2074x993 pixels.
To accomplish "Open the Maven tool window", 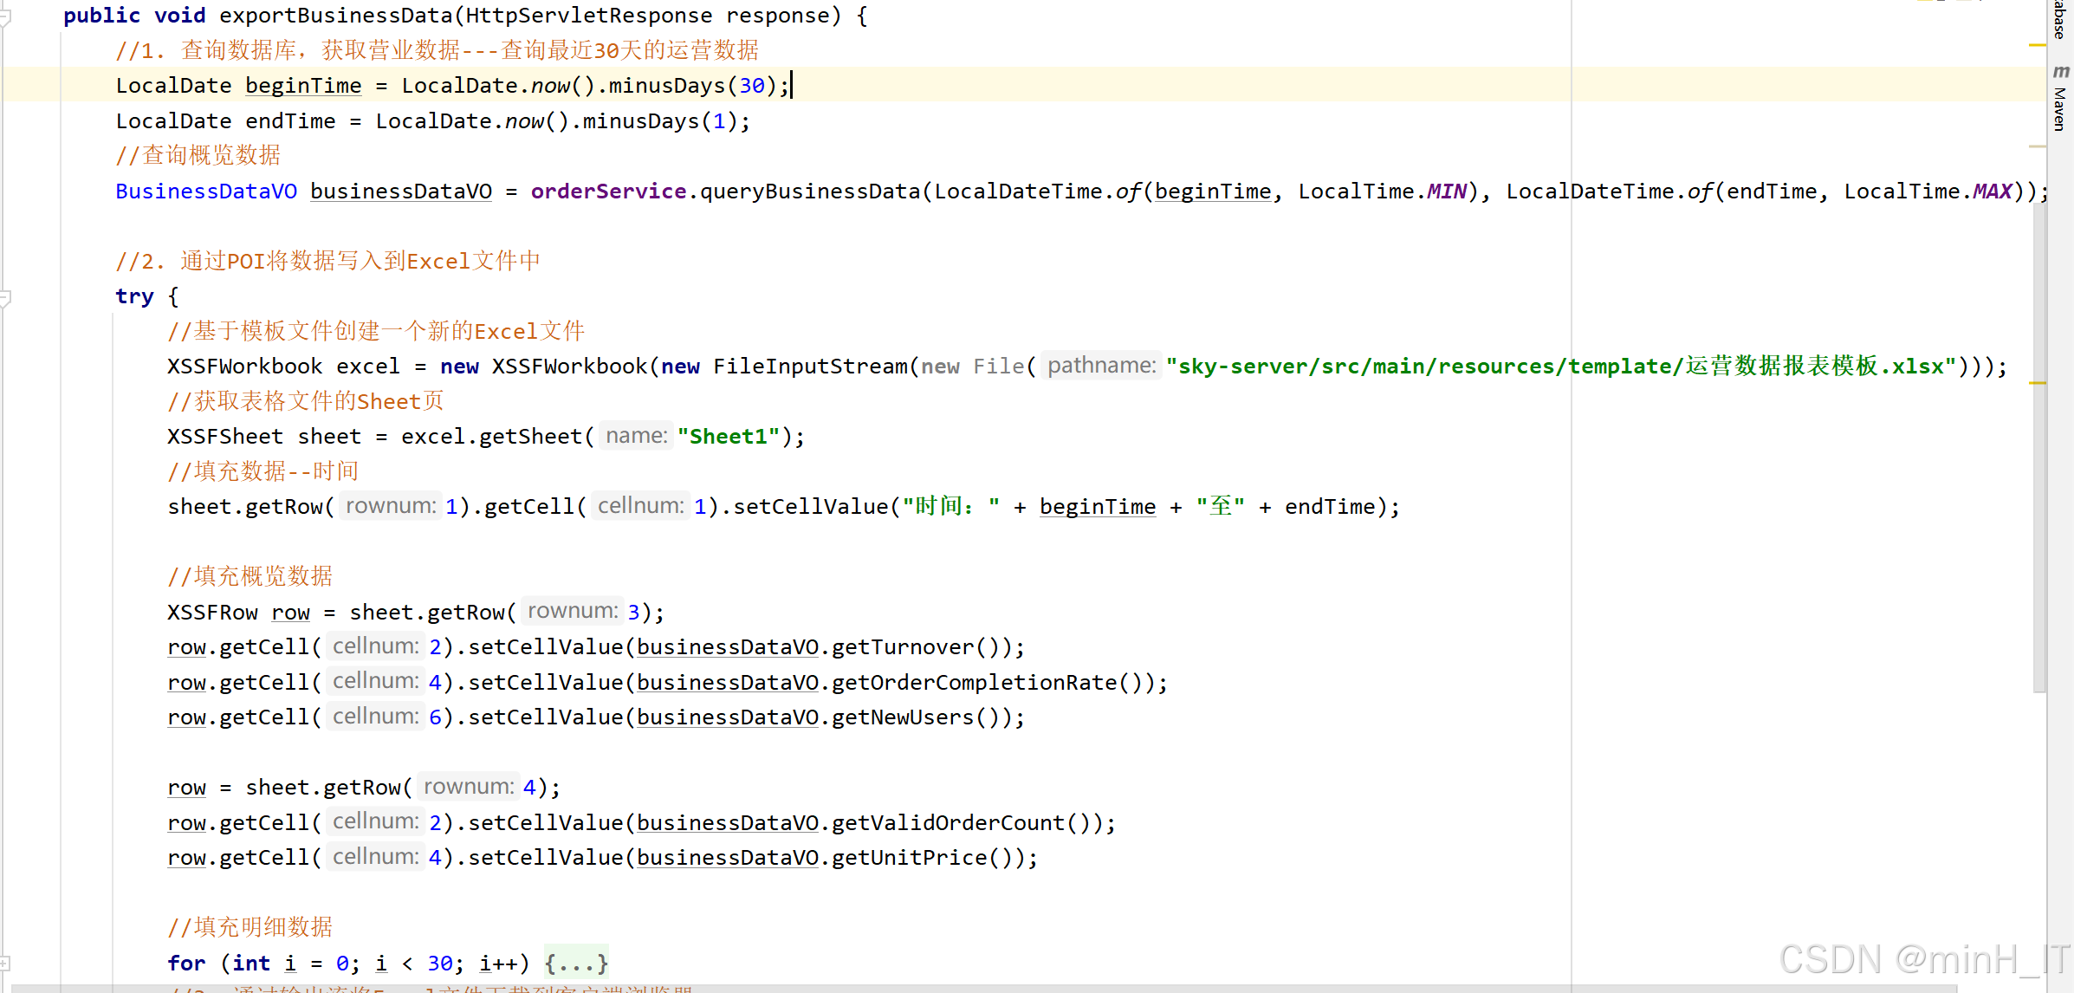I will pos(2061,100).
